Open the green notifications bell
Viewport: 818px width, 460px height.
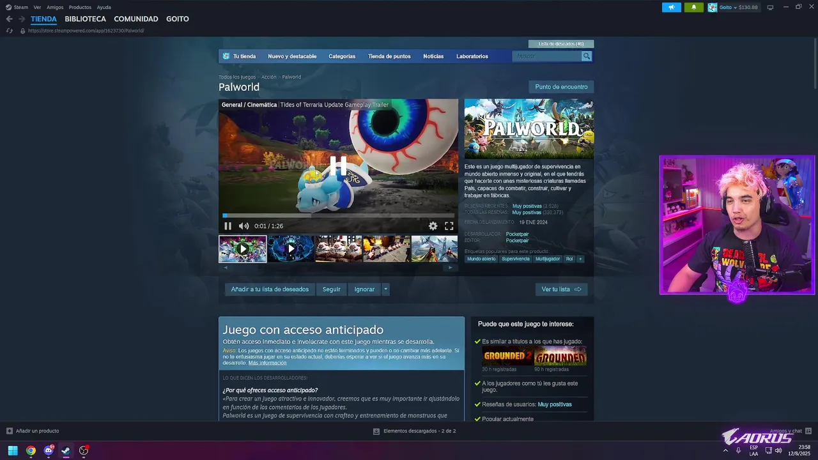tap(694, 7)
